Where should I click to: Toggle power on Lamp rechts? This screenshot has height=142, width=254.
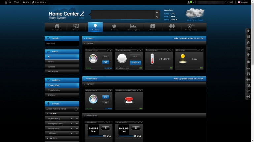136,128
